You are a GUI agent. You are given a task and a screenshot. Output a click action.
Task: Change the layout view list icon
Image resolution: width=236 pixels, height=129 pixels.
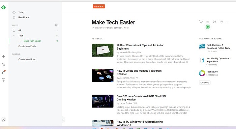[x=208, y=22]
